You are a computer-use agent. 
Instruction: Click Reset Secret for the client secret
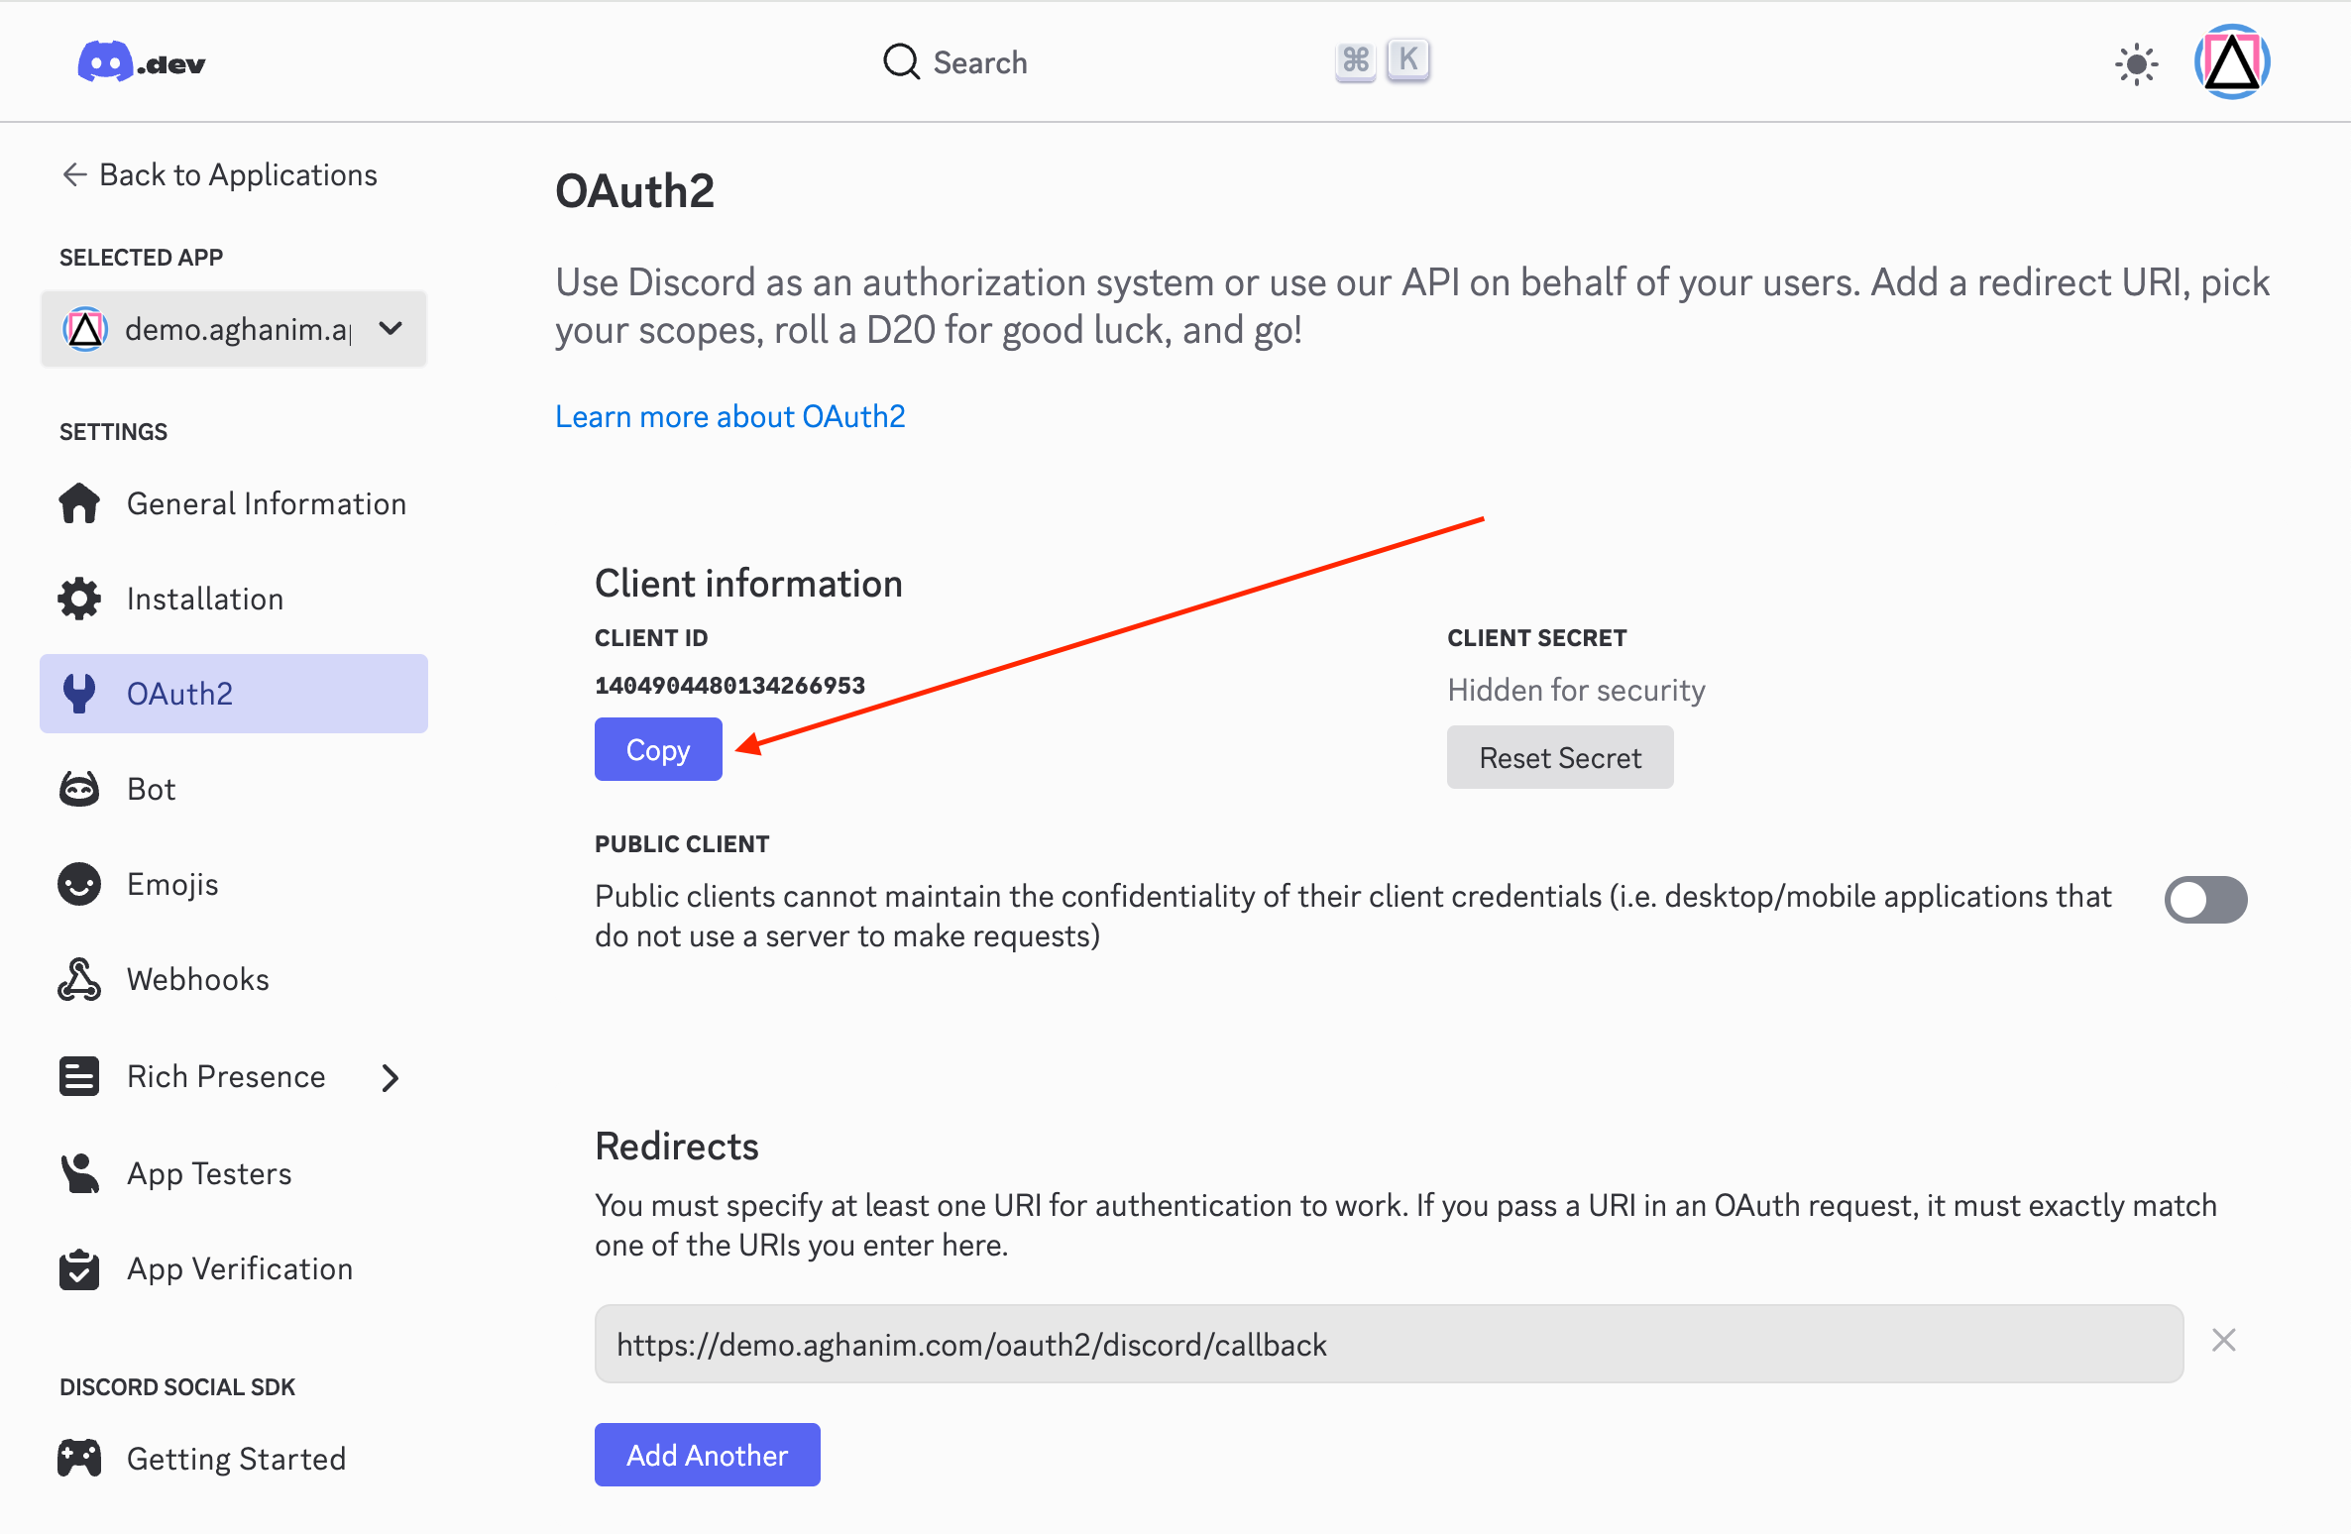pyautogui.click(x=1559, y=757)
